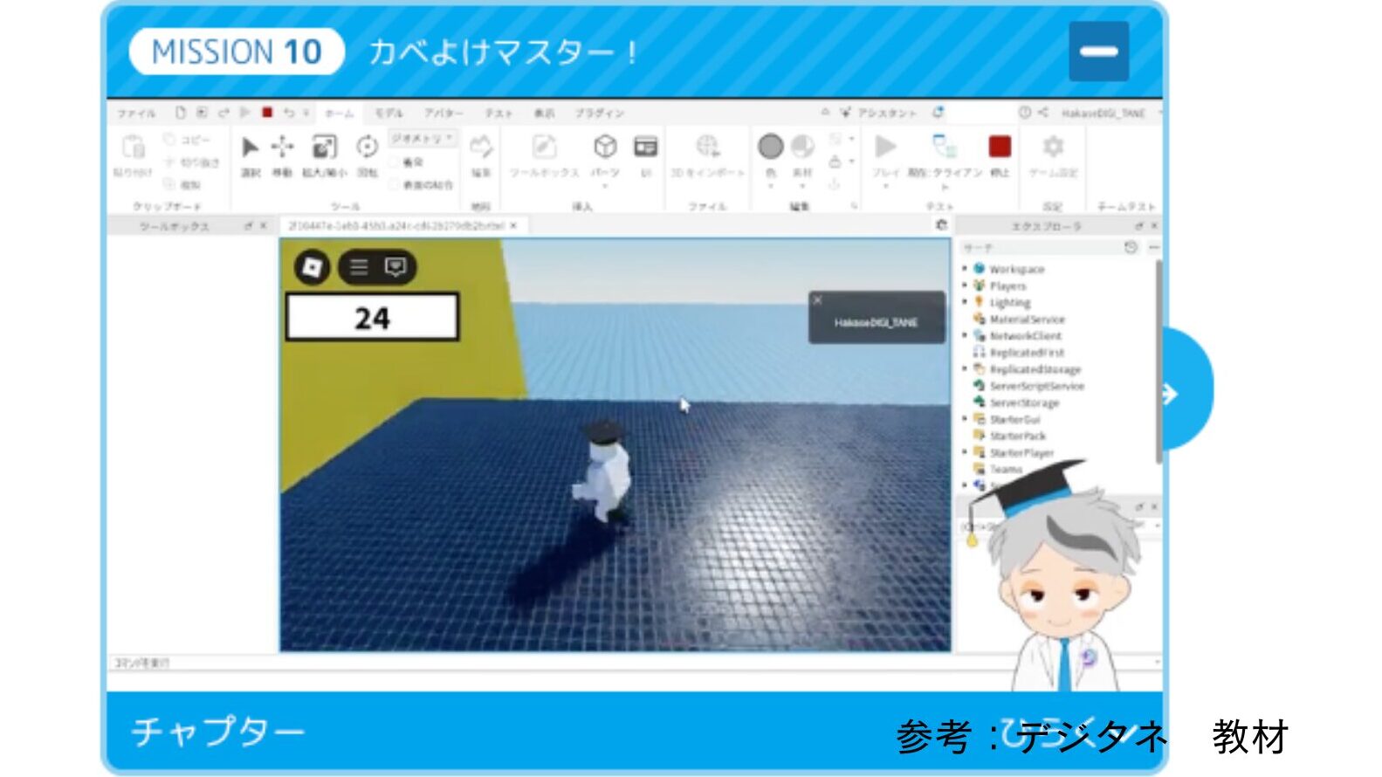Click the 切り取り (Cut) button
Image resolution: width=1382 pixels, height=777 pixels.
192,162
